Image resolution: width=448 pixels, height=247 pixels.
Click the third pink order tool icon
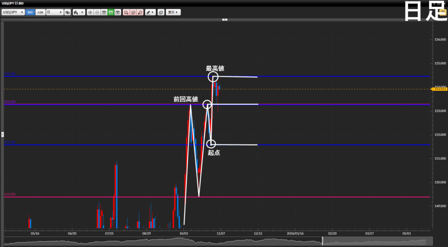click(140, 13)
